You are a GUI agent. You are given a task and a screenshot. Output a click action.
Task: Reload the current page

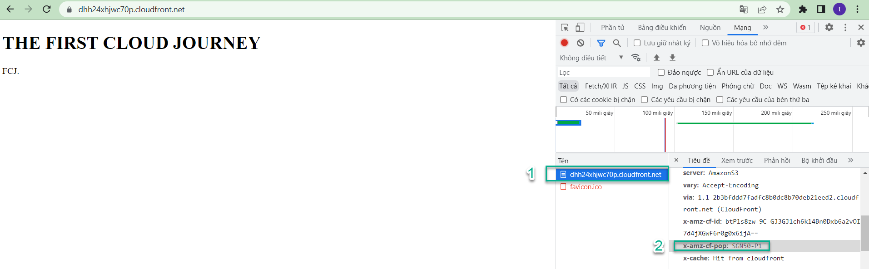pyautogui.click(x=46, y=9)
